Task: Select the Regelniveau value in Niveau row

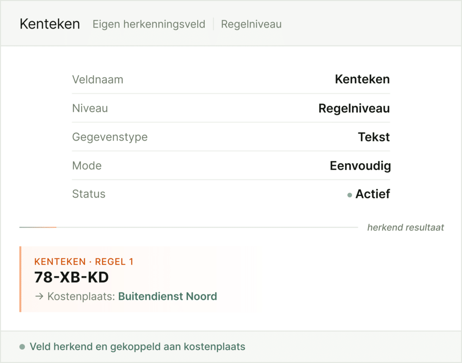Action: [x=354, y=108]
